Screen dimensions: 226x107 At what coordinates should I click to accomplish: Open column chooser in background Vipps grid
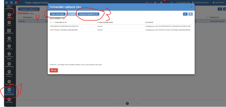click(x=19, y=17)
